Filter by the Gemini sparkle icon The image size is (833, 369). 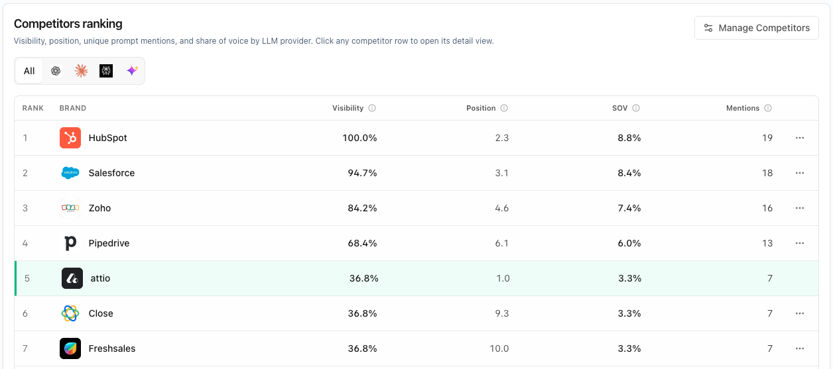[132, 71]
